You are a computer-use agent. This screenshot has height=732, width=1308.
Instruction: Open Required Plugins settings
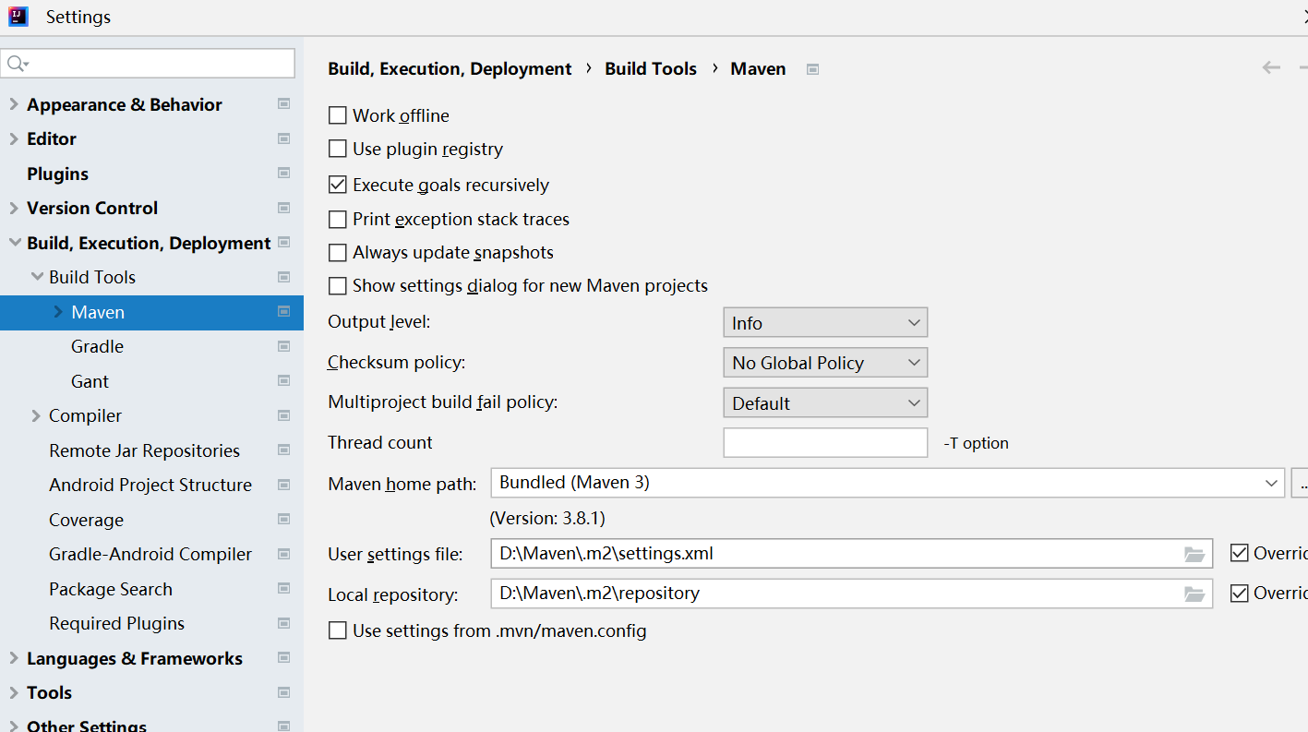(x=116, y=623)
